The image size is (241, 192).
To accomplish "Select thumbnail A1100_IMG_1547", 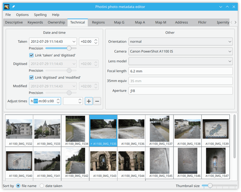I will (216, 163).
